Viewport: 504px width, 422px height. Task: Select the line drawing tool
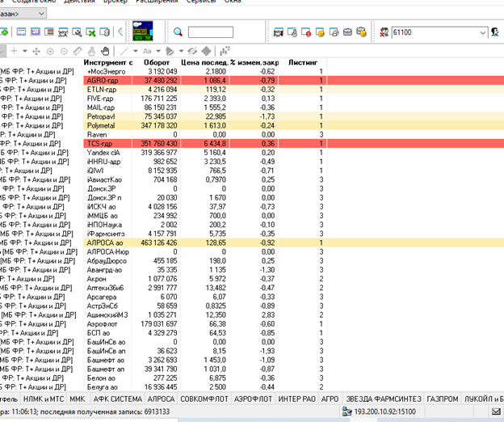pos(124,51)
